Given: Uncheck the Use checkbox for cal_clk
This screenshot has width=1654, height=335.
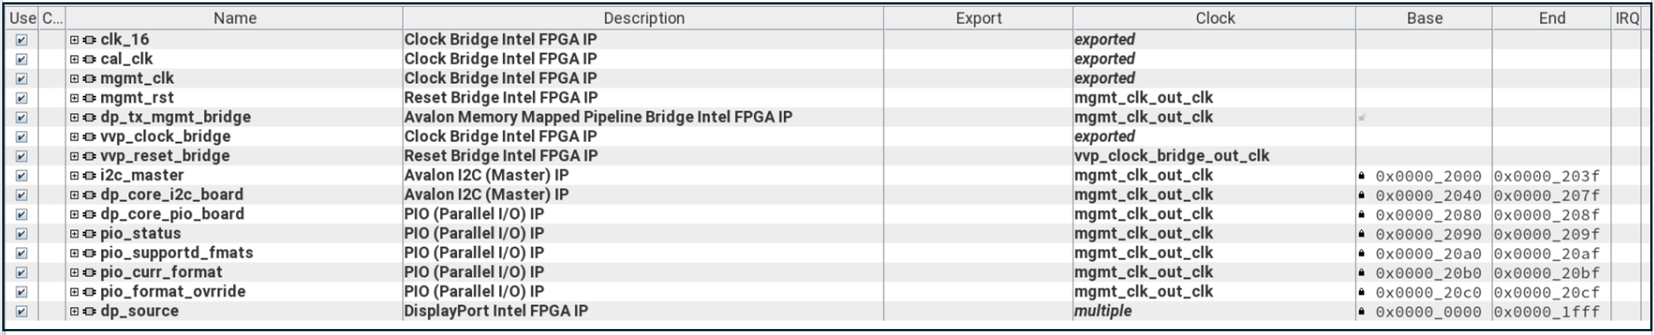Looking at the screenshot, I should pos(22,59).
